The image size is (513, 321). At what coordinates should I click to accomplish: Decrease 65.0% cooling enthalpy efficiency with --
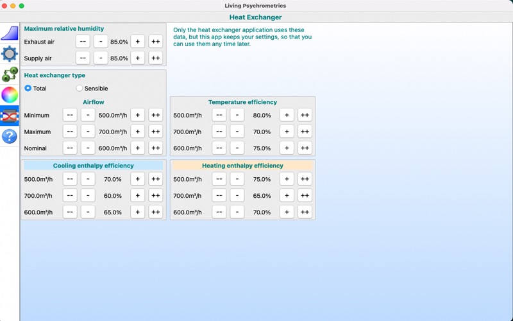[70, 212]
